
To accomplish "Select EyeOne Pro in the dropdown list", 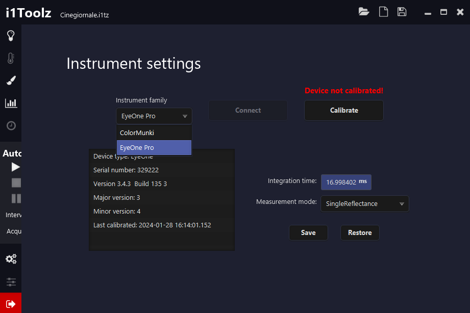I will (x=154, y=148).
